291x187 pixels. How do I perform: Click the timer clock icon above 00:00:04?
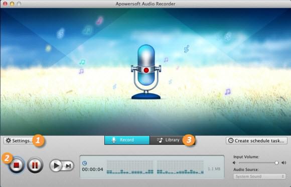coord(84,163)
